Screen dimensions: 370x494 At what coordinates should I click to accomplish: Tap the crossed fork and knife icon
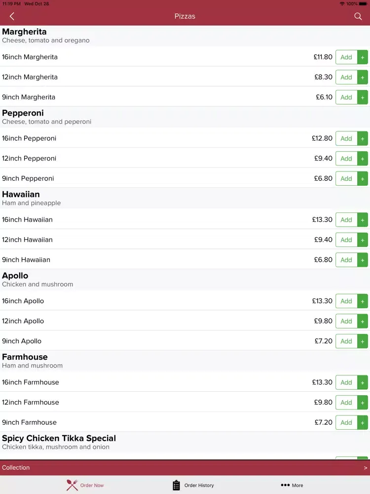click(x=72, y=485)
